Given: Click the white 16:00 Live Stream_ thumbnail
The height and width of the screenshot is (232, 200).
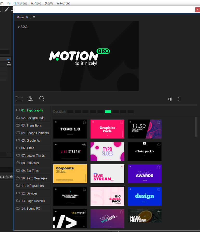Looking at the screenshot, I should 107,174.
